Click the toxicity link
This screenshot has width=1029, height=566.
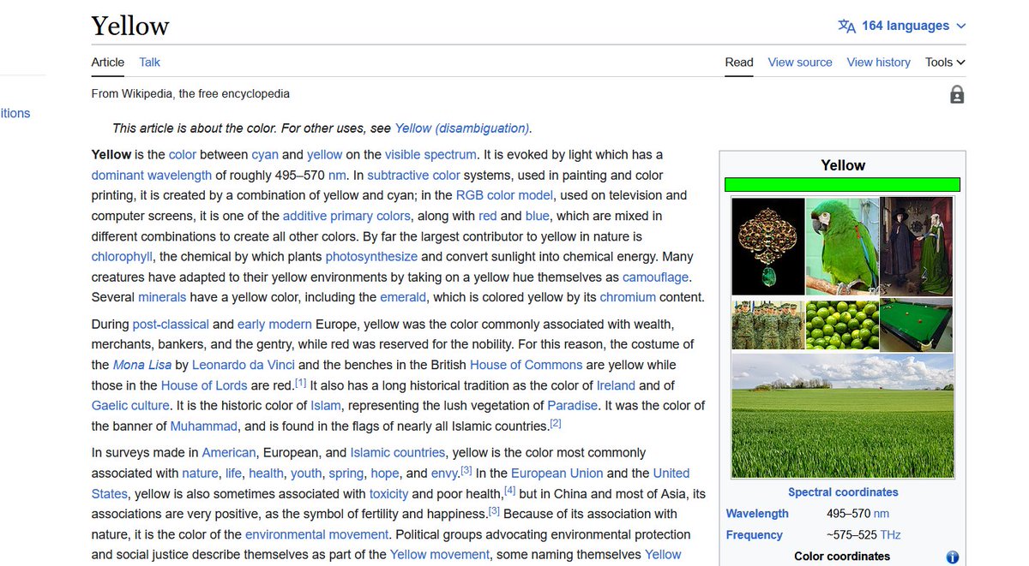tap(389, 494)
